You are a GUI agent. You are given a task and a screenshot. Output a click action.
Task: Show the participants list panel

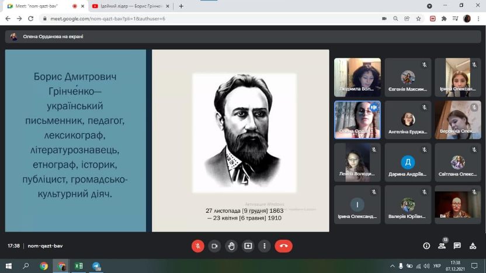(442, 246)
